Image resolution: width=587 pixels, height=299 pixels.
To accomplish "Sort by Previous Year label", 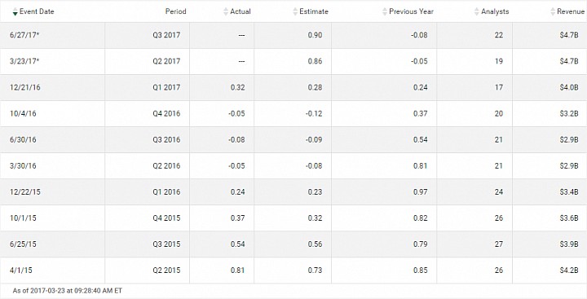I will click(x=411, y=11).
